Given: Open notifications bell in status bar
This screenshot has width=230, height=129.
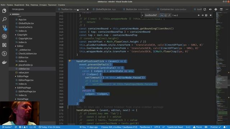Looking at the screenshot, I should coord(225,127).
